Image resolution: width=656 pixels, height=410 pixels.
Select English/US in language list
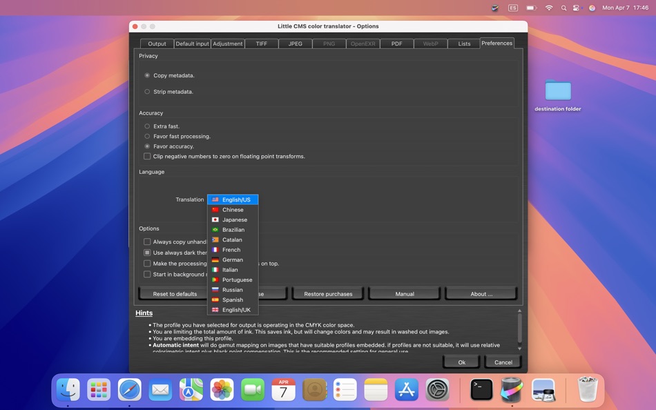pos(233,199)
